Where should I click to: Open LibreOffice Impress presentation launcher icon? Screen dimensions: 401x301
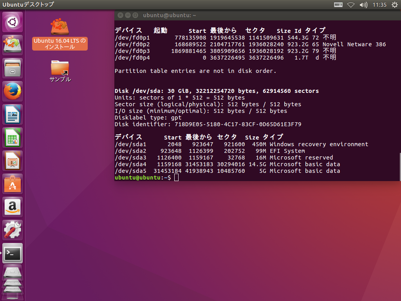click(x=13, y=161)
